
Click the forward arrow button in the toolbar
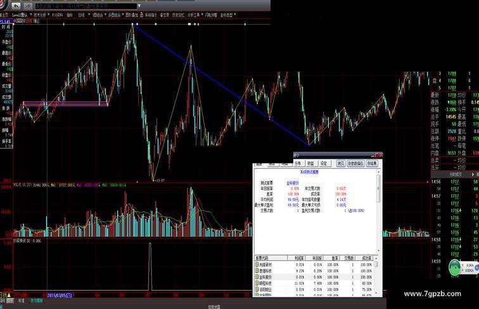point(27,6)
